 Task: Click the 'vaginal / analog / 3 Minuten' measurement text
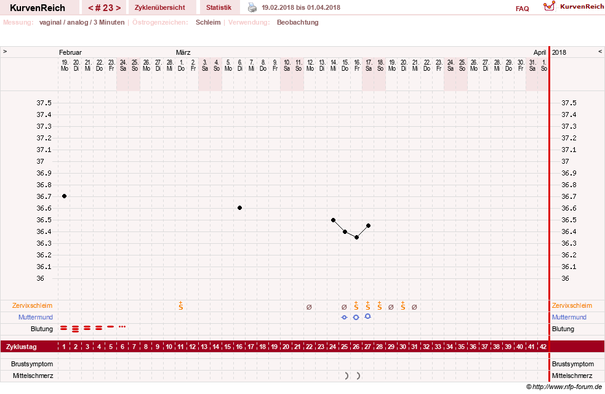point(82,22)
